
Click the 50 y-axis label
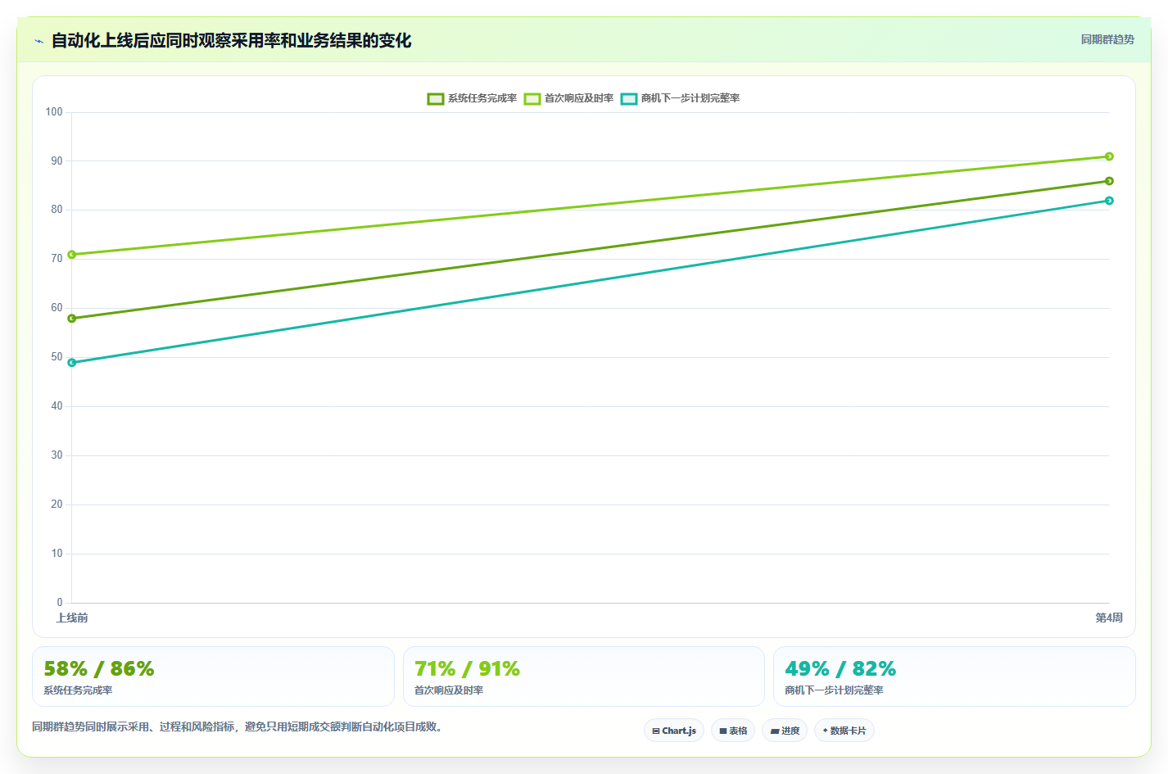click(57, 357)
